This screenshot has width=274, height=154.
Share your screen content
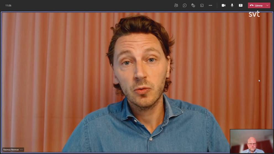click(241, 5)
